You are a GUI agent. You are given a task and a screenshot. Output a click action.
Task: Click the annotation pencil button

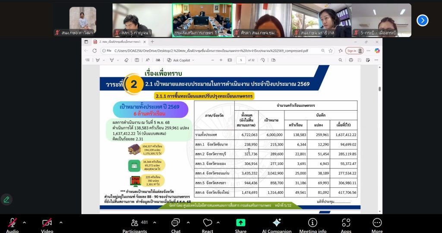(6, 199)
